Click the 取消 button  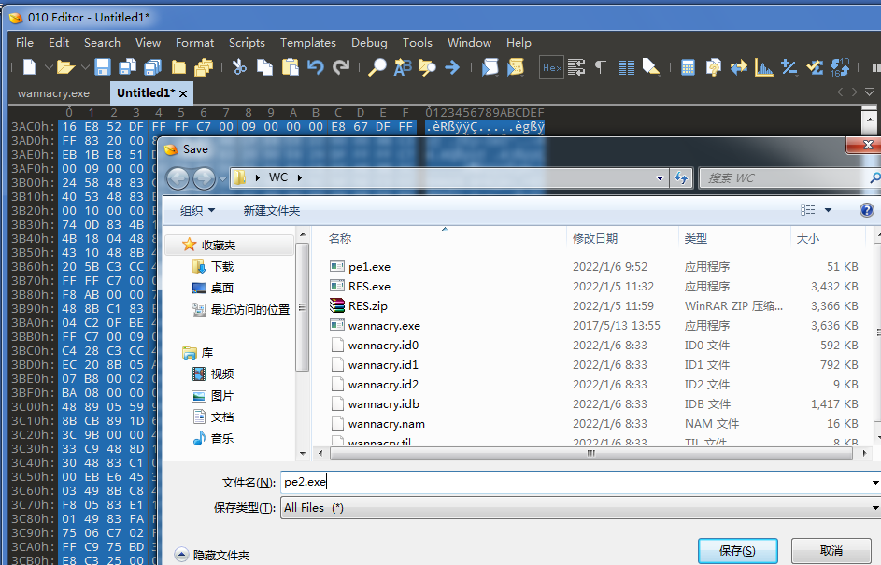click(831, 551)
